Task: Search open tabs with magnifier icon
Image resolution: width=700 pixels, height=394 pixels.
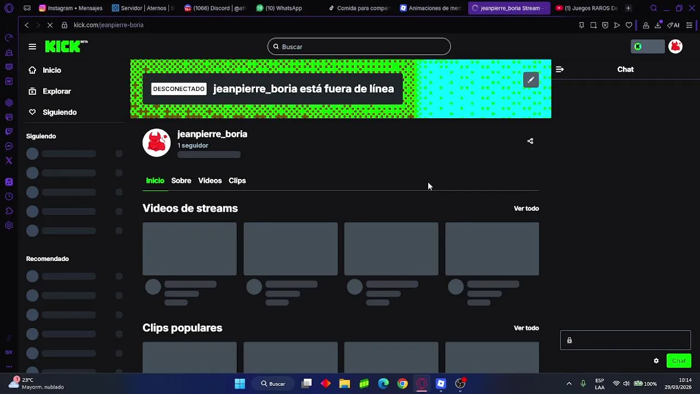Action: click(654, 8)
